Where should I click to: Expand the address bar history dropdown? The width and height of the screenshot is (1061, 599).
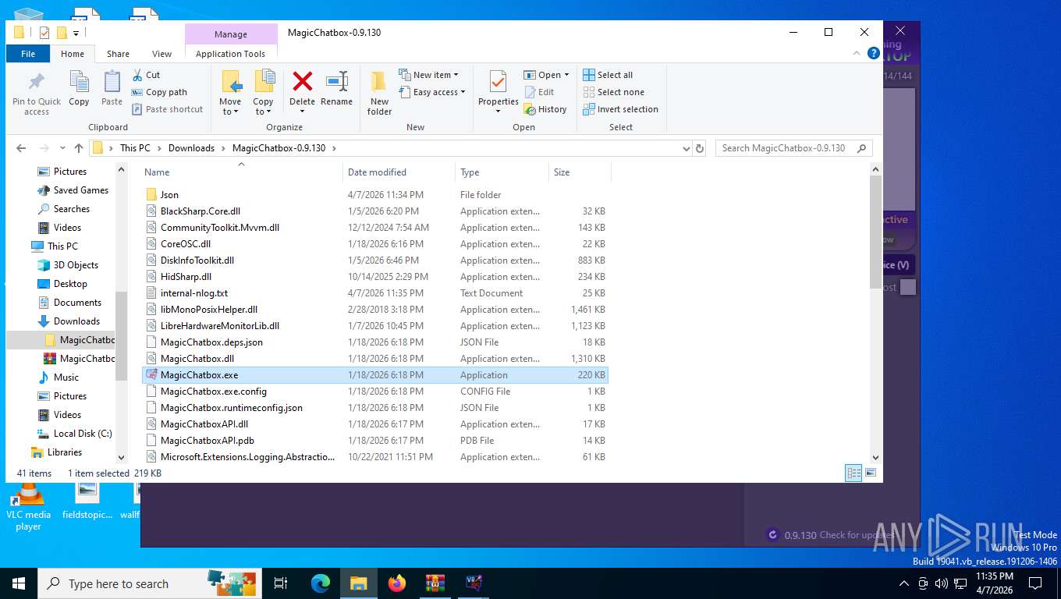[x=686, y=148]
